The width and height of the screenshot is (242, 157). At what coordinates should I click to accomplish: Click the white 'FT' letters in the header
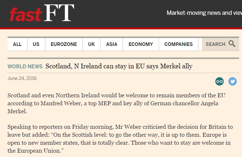(x=59, y=13)
